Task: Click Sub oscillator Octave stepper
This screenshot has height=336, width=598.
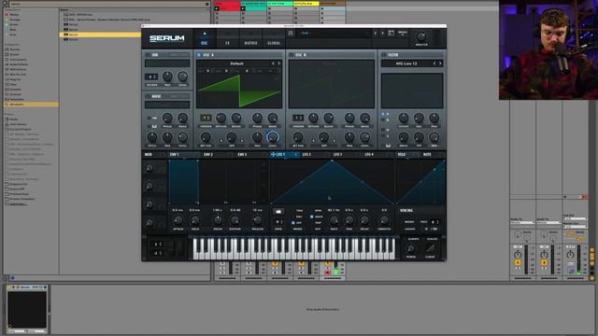Action: [151, 77]
